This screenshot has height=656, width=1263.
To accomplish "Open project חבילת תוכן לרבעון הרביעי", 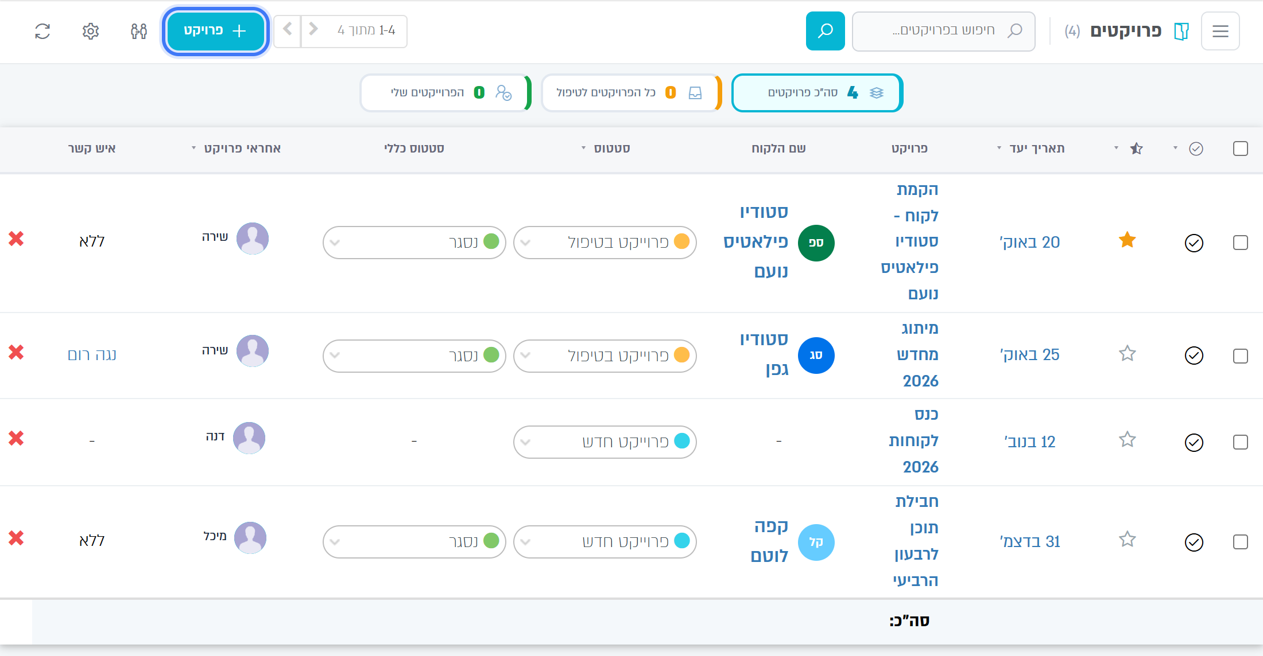I will (916, 541).
